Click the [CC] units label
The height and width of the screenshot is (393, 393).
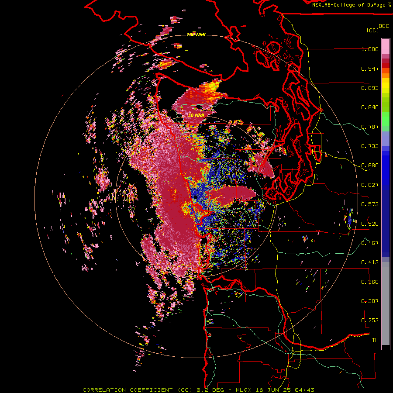pyautogui.click(x=372, y=30)
